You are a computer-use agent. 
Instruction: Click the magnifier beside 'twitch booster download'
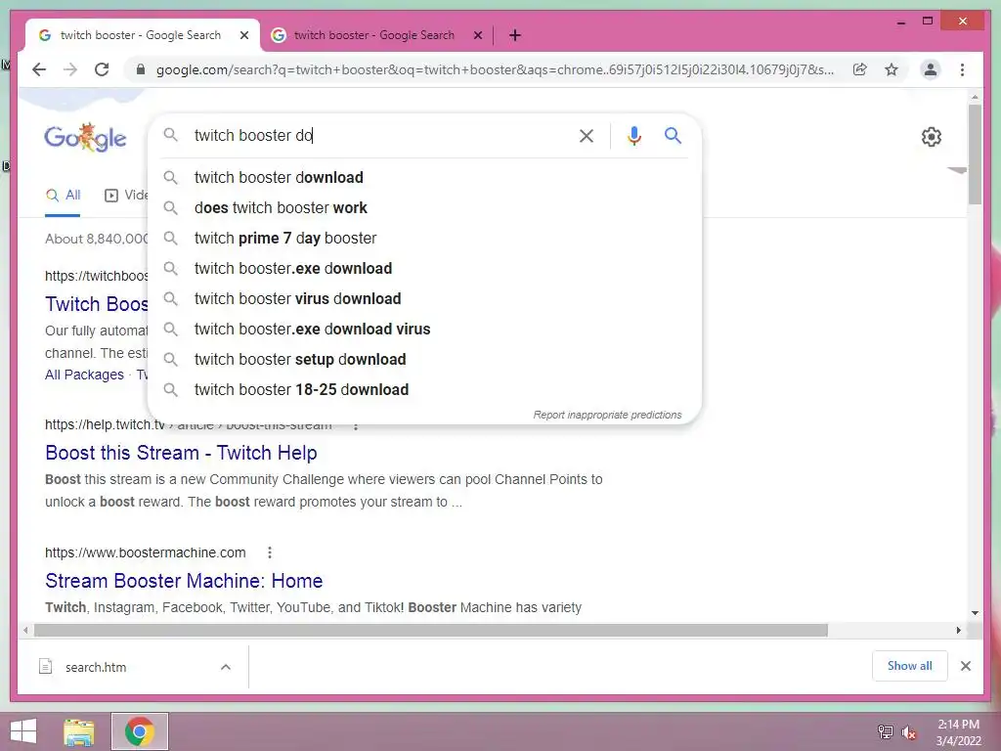click(x=170, y=178)
